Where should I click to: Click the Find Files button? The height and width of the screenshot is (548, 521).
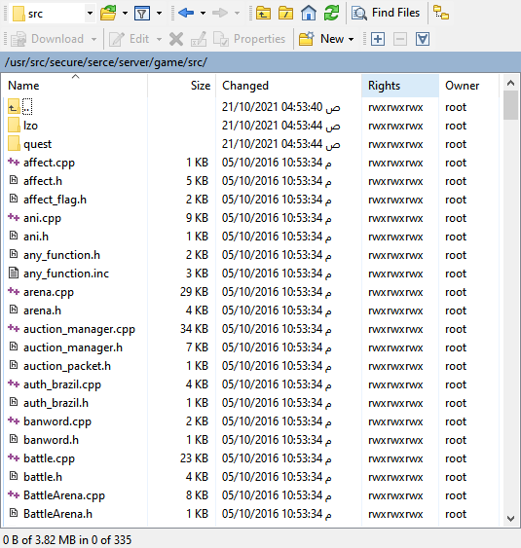(x=386, y=13)
